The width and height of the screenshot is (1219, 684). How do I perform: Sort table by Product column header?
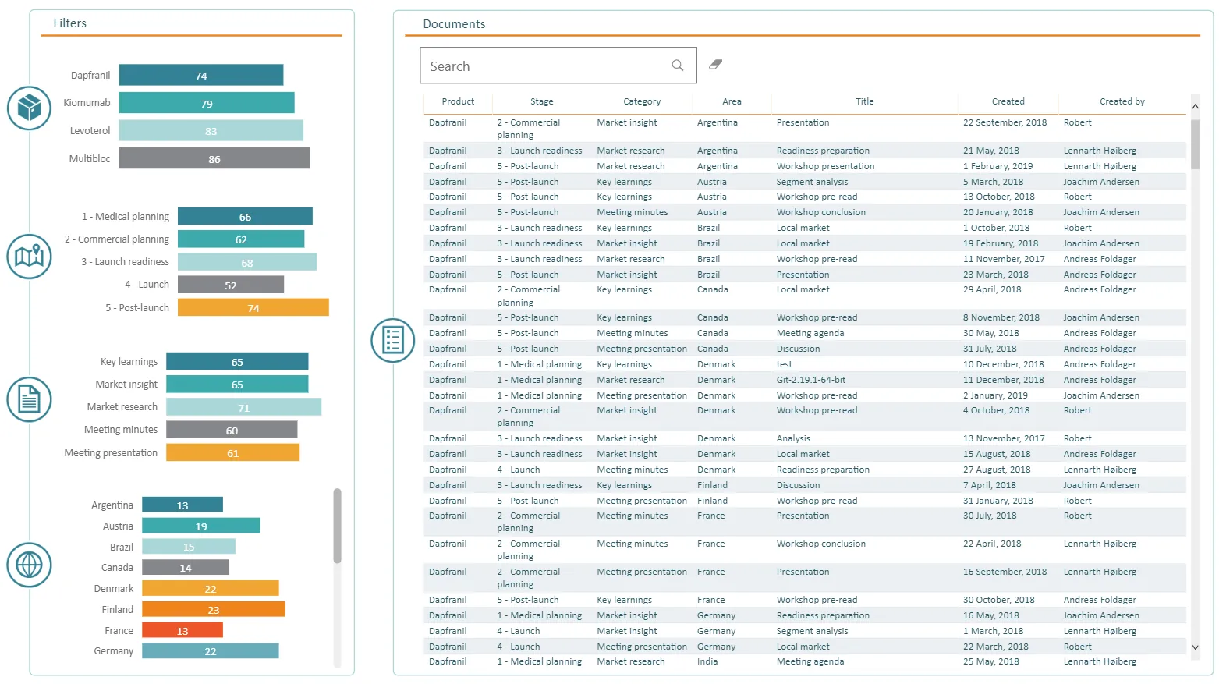click(458, 101)
